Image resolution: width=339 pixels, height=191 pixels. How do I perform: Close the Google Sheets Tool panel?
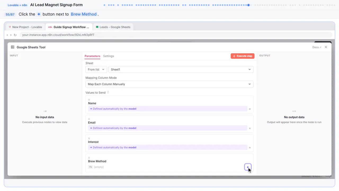coord(326,47)
